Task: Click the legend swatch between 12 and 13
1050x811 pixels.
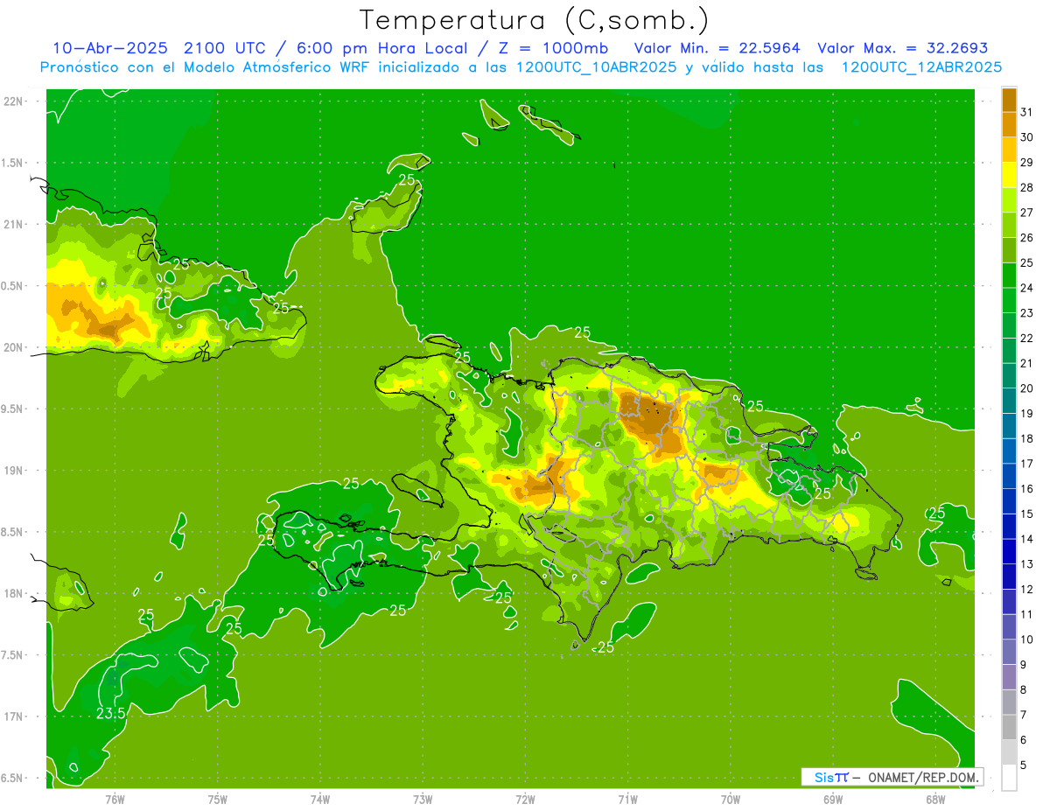Action: [1009, 576]
